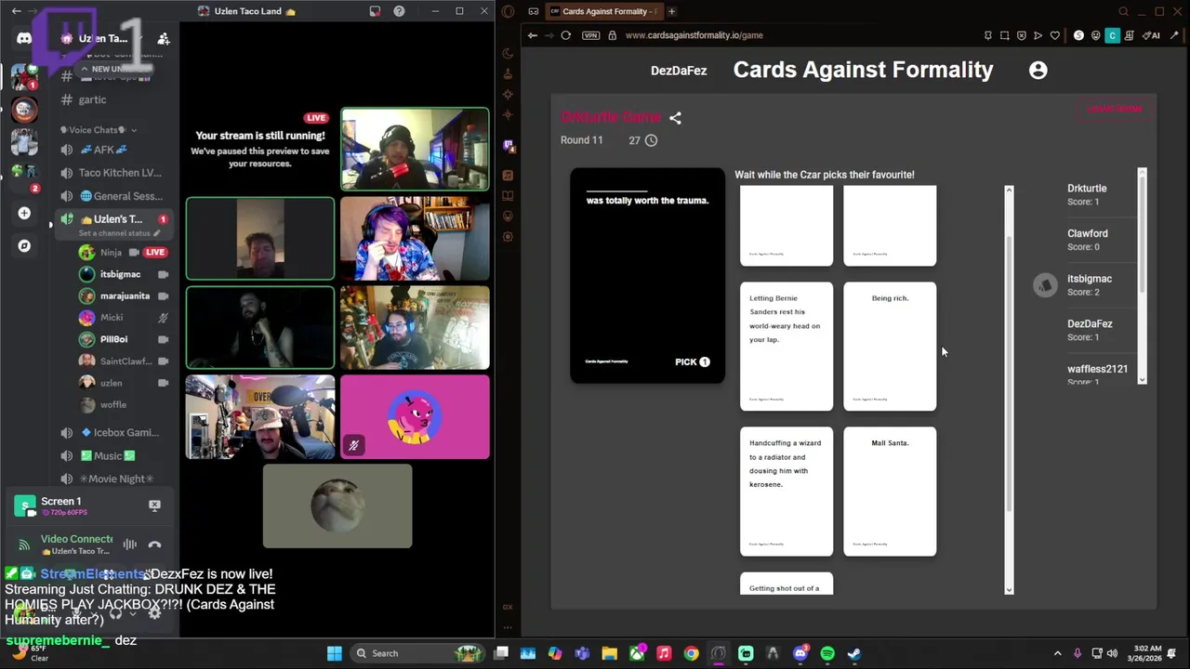Click the Windows Start button
1190x669 pixels.
click(335, 653)
